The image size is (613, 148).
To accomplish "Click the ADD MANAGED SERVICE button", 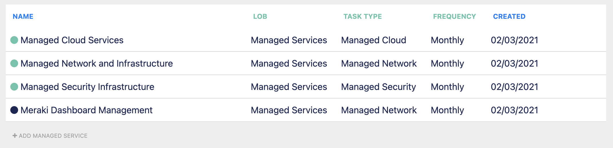I will coord(50,136).
